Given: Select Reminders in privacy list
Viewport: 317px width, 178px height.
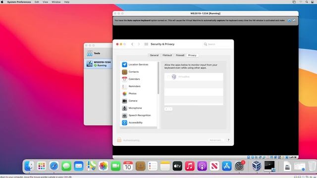Looking at the screenshot, I should (x=139, y=87).
